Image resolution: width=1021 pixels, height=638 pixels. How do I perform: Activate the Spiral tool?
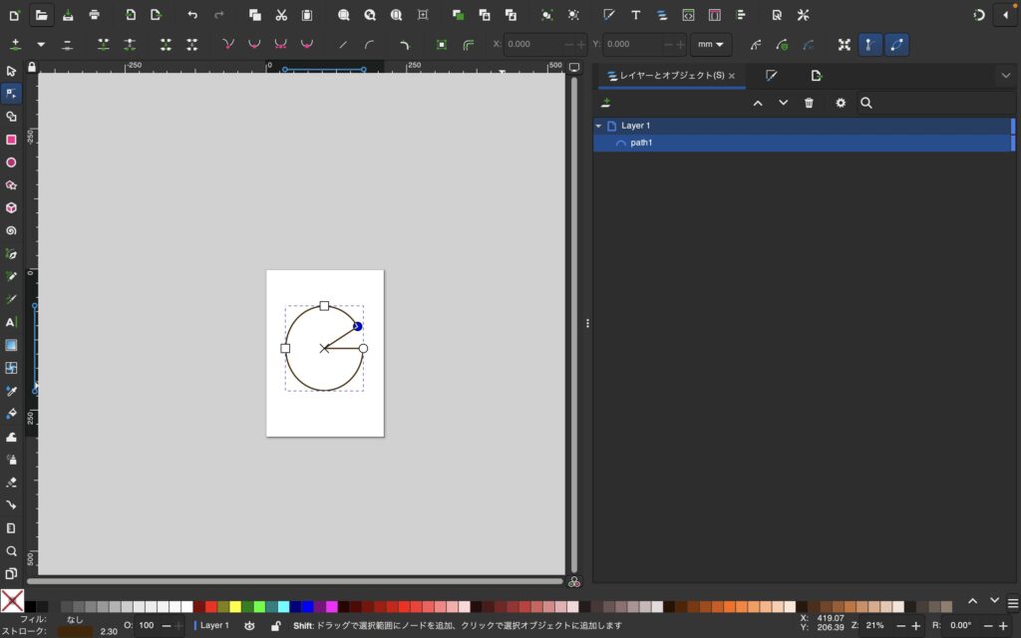tap(11, 230)
